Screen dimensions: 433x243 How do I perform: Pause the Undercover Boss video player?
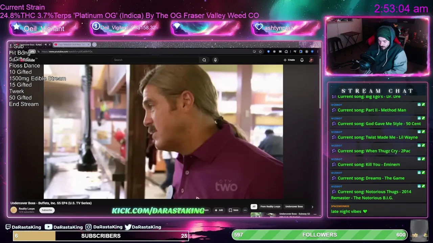pos(163,132)
